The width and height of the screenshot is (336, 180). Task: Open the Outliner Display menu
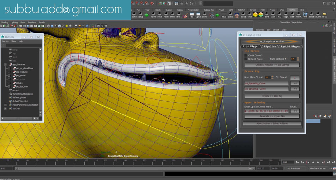(x=5, y=41)
